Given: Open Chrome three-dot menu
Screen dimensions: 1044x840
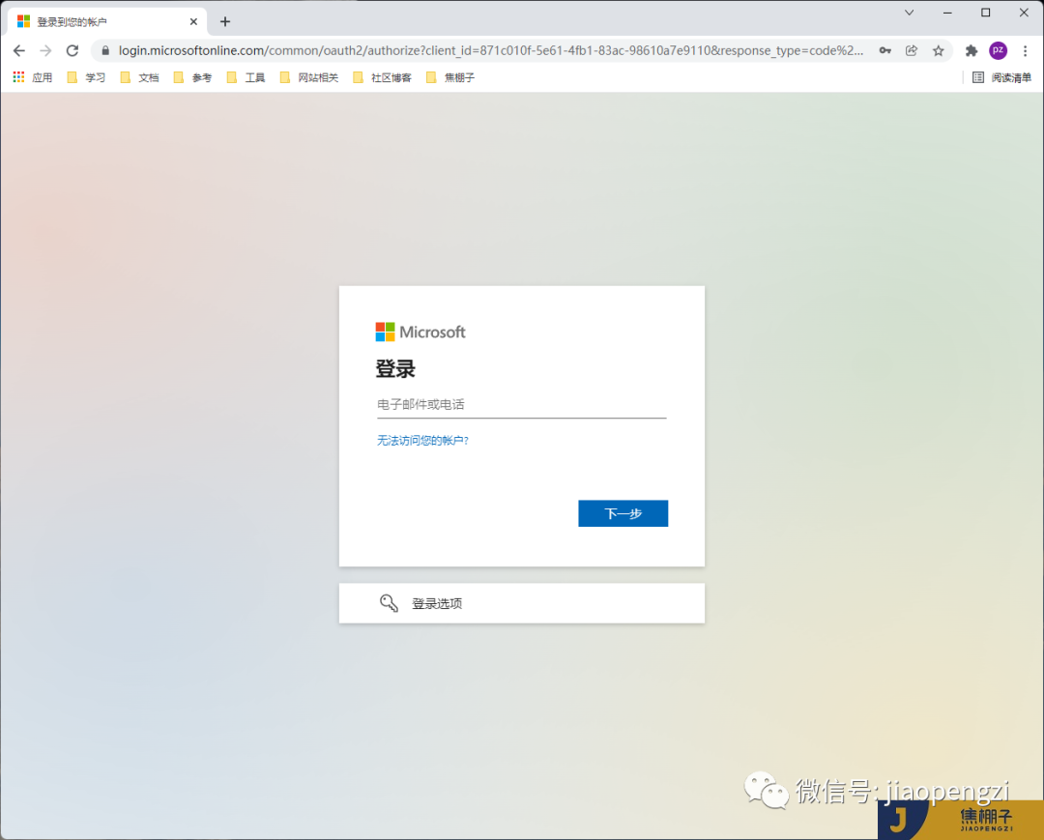Looking at the screenshot, I should coord(1026,50).
